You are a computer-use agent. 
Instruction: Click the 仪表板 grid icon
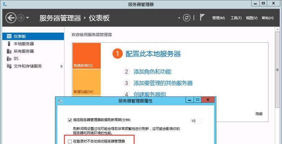pyautogui.click(x=9, y=36)
